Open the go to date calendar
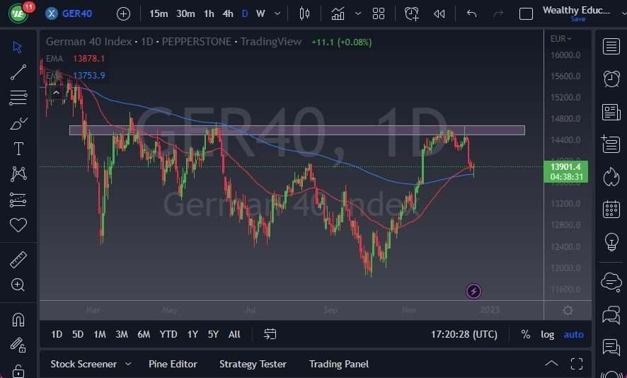 point(270,334)
